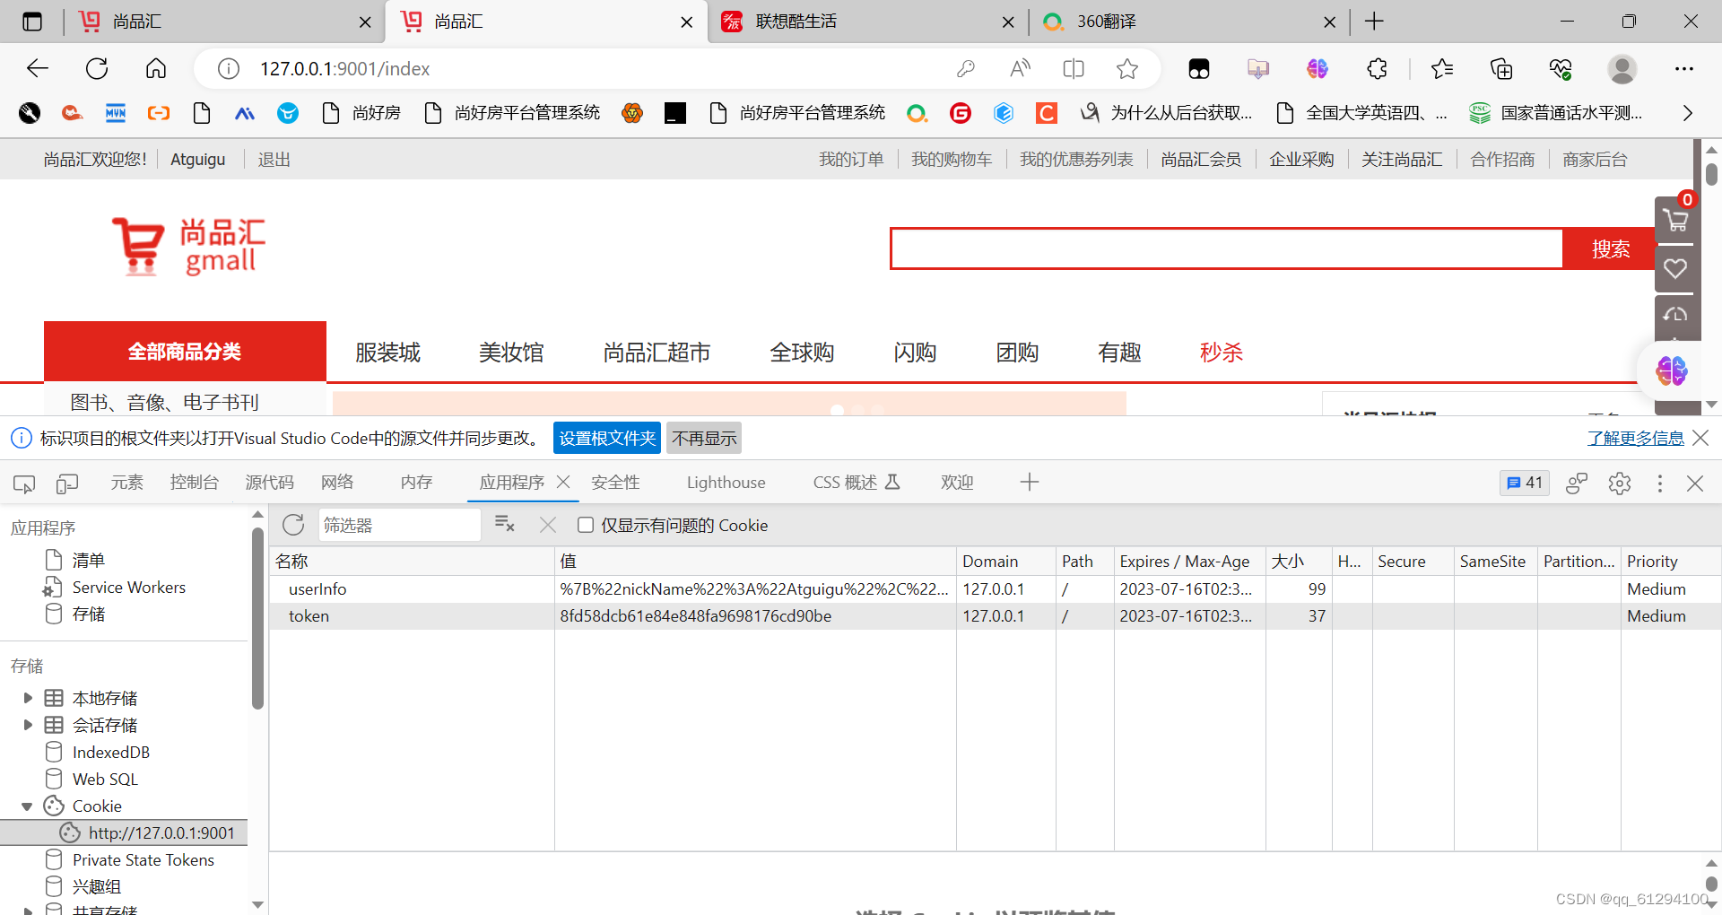
Task: Expand 会话存储 tree node
Action: 28,725
